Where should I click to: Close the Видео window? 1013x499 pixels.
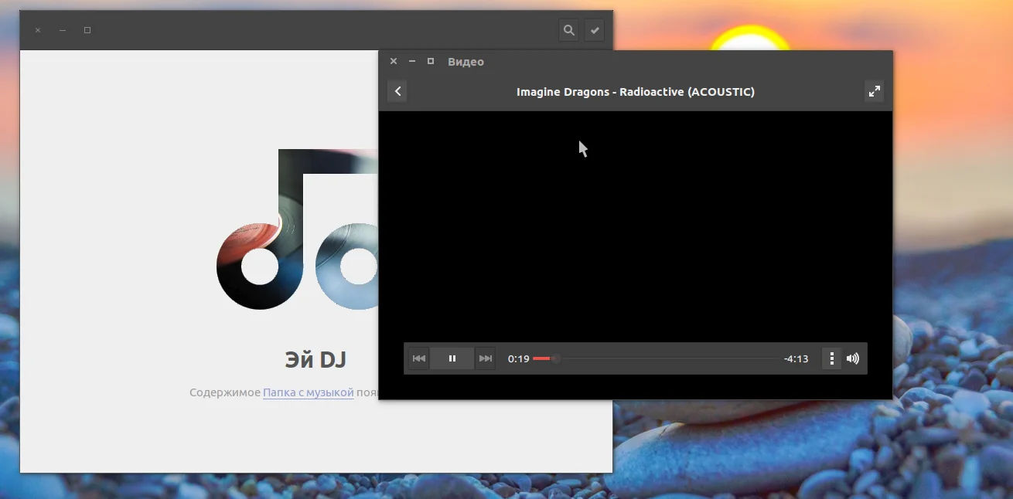click(x=394, y=61)
